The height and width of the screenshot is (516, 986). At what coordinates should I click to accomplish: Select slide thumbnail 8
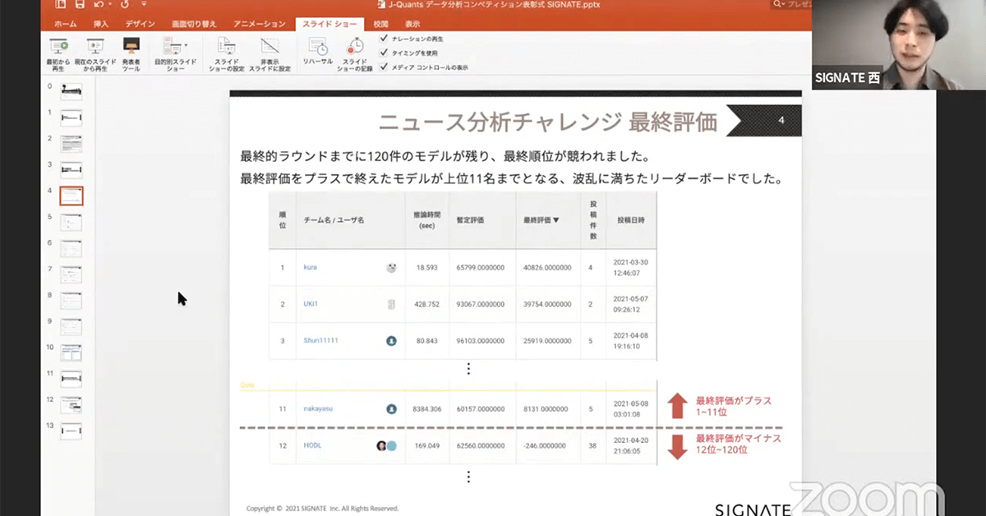[71, 301]
